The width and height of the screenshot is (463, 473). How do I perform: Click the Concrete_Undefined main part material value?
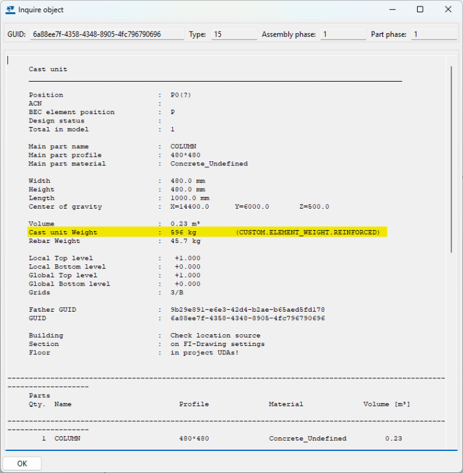pos(209,164)
